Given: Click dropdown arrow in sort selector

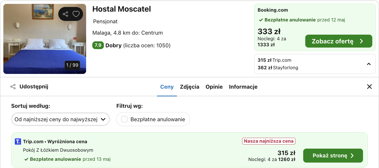Looking at the screenshot, I should [103, 119].
